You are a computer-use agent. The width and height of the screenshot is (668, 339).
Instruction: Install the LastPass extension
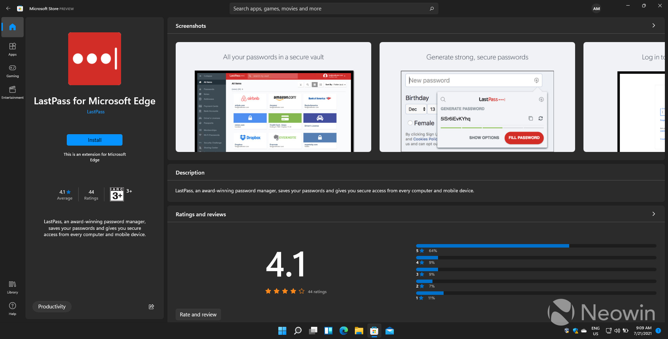(94, 140)
